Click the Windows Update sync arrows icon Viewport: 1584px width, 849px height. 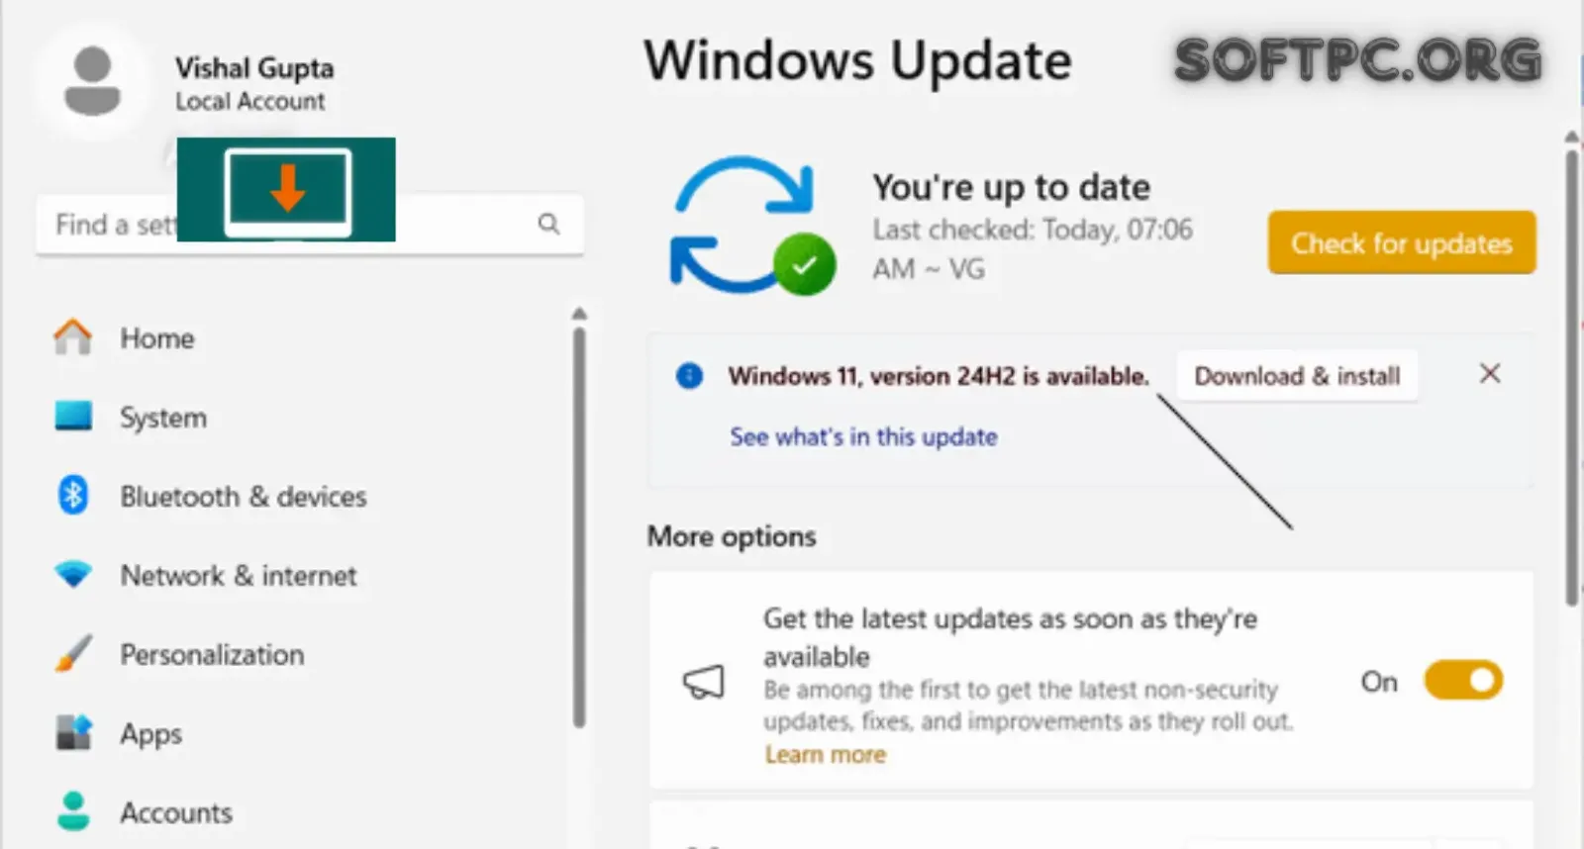[752, 225]
